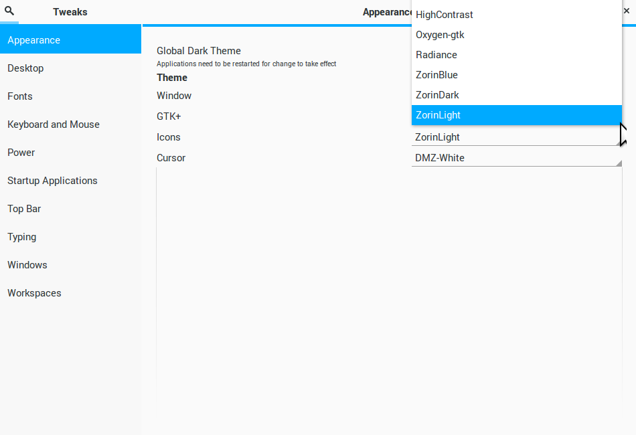
Task: Select Keyboard and Mouse in sidebar
Action: point(70,124)
